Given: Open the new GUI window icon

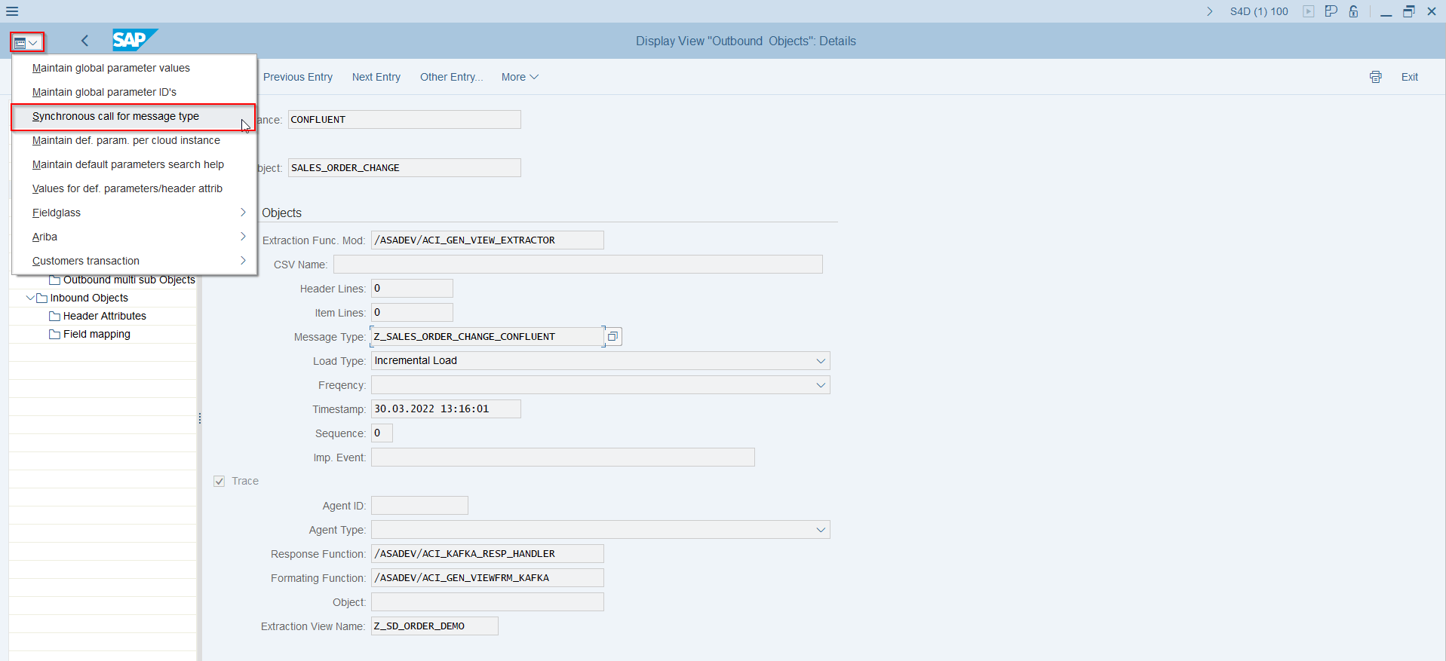Looking at the screenshot, I should pos(1331,11).
